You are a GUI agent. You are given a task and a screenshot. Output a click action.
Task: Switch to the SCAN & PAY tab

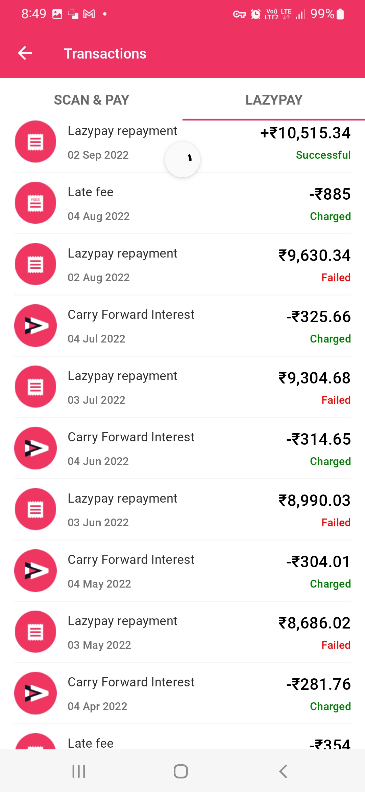pyautogui.click(x=91, y=100)
